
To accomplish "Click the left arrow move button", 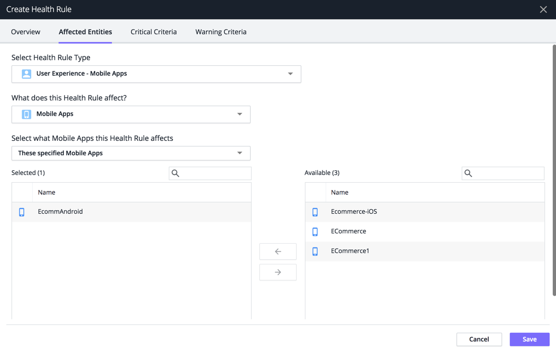I will point(277,251).
